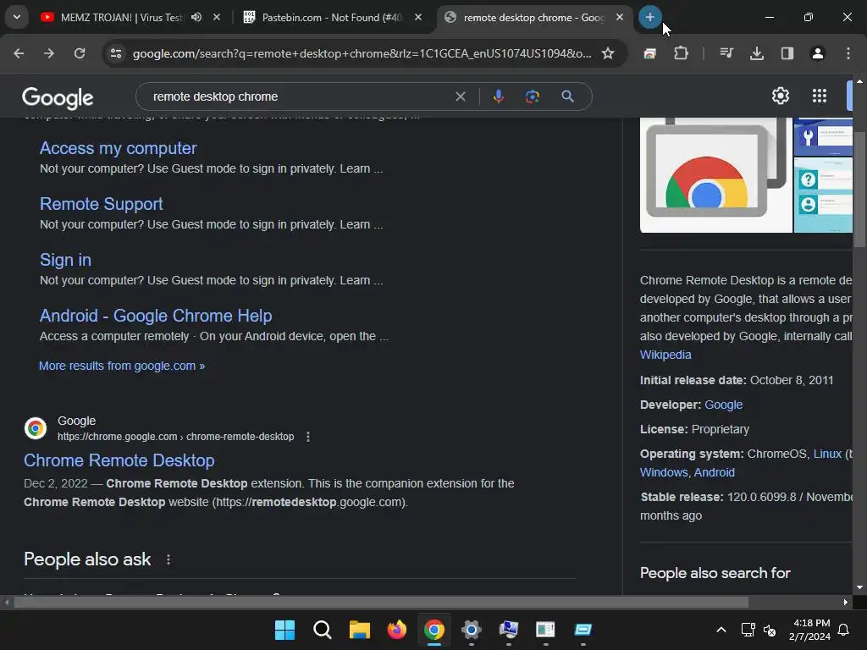Open the three-dot menu beside chrome-remote-desktop URL

tap(308, 437)
